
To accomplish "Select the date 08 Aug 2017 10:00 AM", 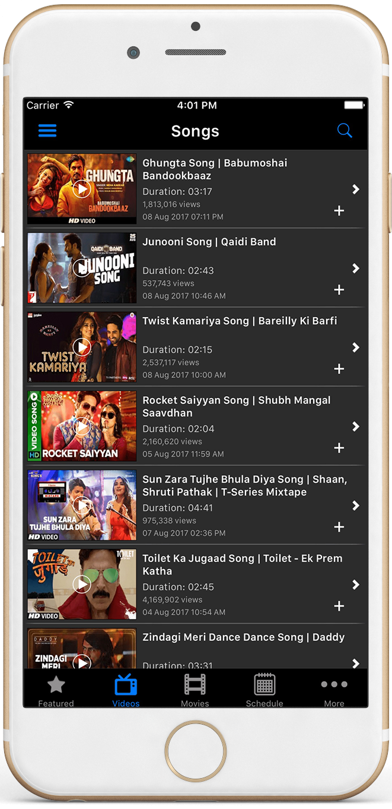I will (184, 375).
